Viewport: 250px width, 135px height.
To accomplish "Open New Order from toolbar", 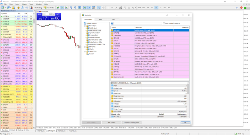I will 49,8.
